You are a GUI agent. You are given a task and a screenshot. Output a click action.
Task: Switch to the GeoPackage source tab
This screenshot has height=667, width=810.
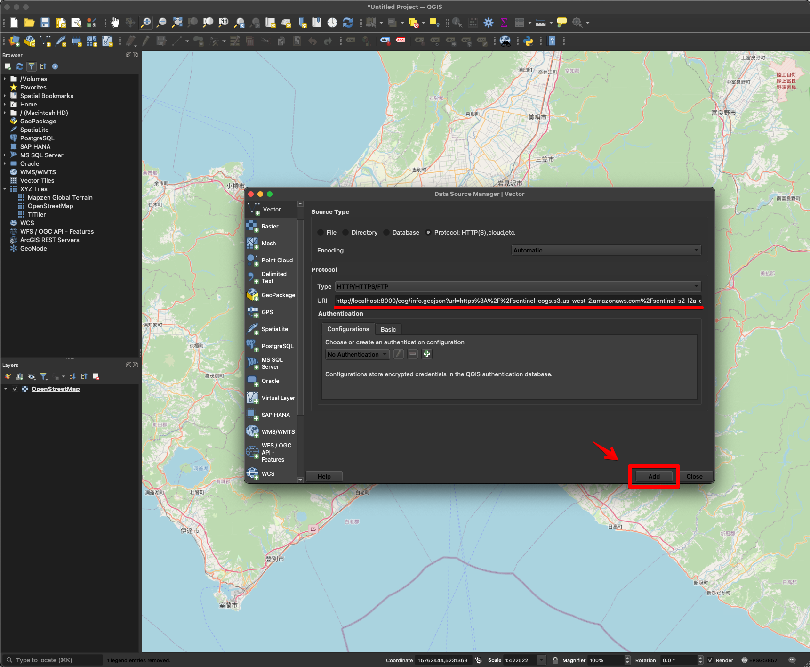271,295
